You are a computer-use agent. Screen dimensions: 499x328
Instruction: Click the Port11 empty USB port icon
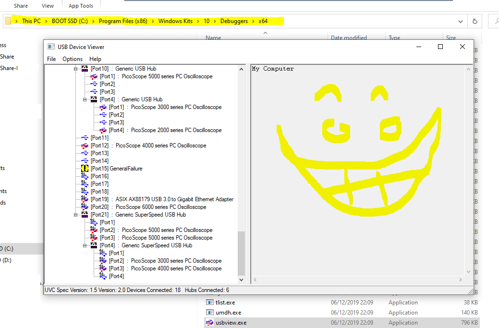(x=85, y=138)
